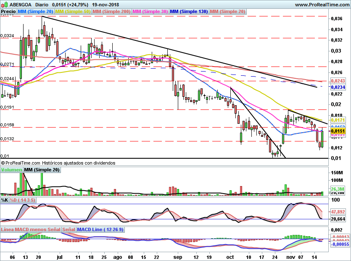This screenshot has height=261, width=351.
Task: Click the yellow MM (Simple 50) label
Action: click(x=73, y=11)
